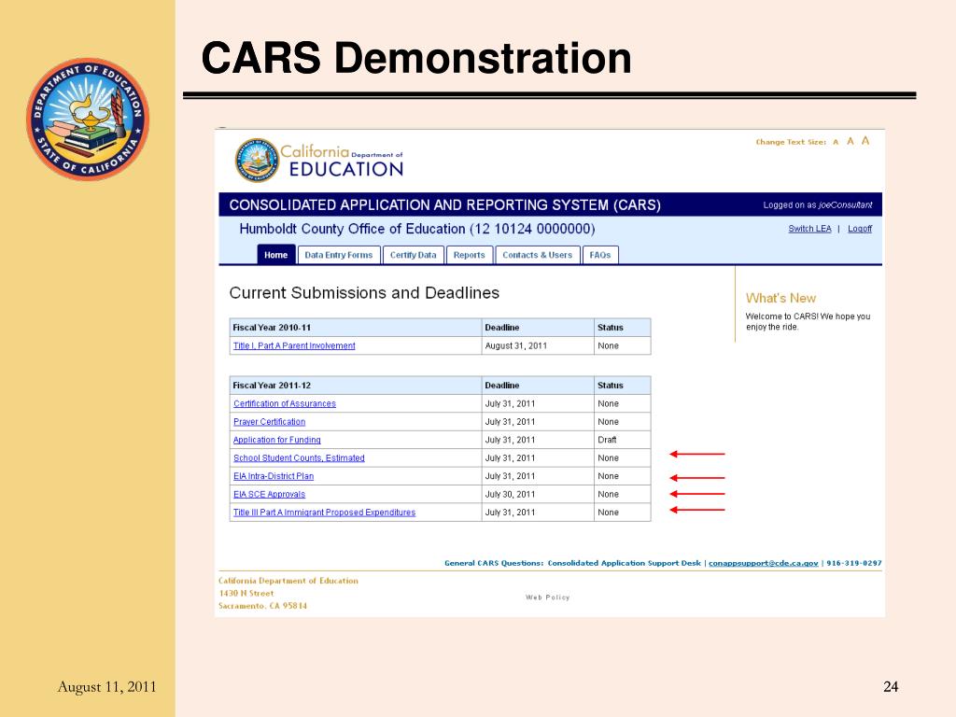
Task: Open the EIA Intra-District Plan link
Action: tap(274, 476)
